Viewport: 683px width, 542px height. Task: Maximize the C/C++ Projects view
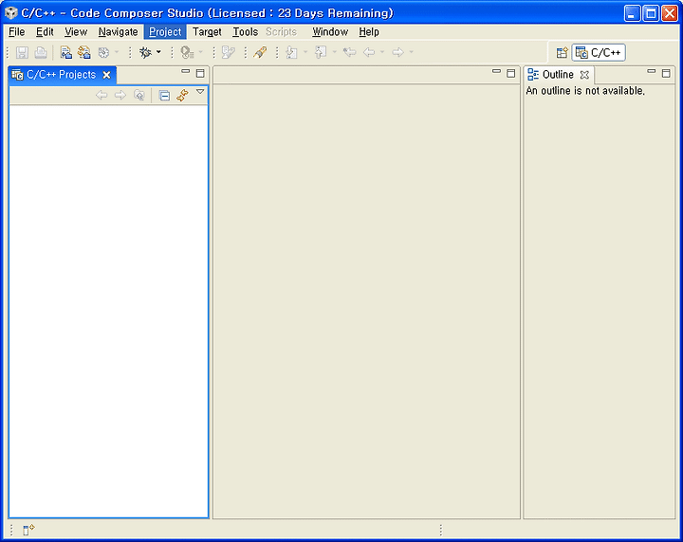point(200,73)
